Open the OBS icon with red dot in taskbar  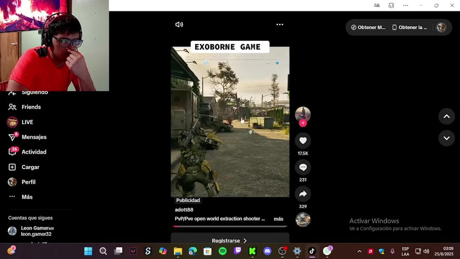(282, 251)
